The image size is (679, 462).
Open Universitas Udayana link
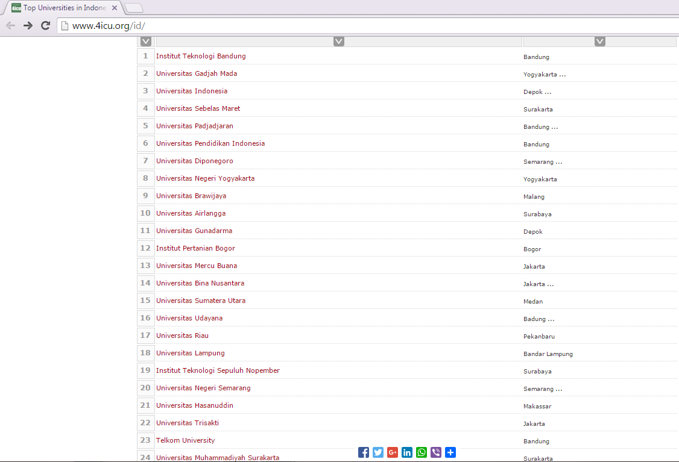[x=190, y=318]
